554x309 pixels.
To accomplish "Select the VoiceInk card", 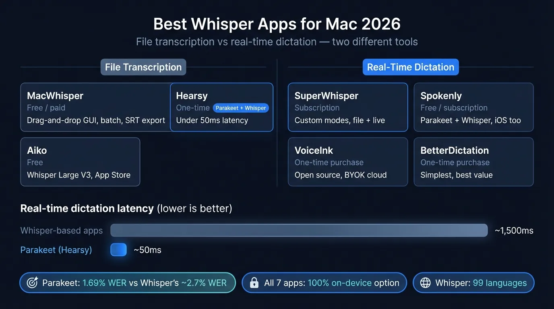I will coord(347,162).
